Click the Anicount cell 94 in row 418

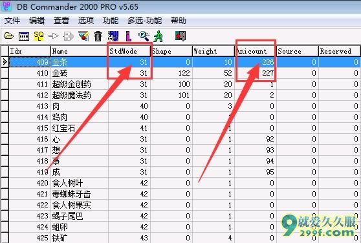pyautogui.click(x=256, y=161)
